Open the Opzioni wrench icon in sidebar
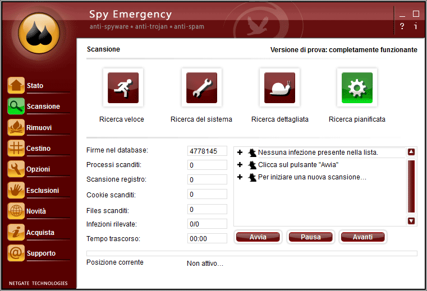427x291 pixels. tap(16, 169)
